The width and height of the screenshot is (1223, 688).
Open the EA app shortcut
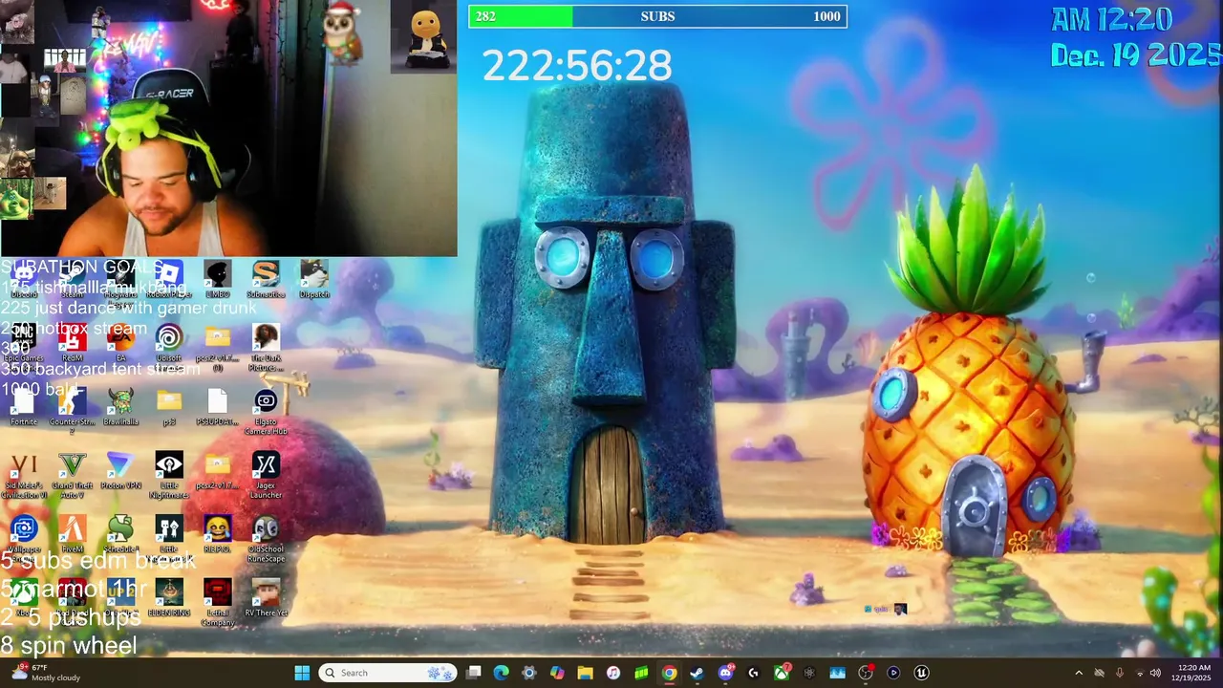120,344
